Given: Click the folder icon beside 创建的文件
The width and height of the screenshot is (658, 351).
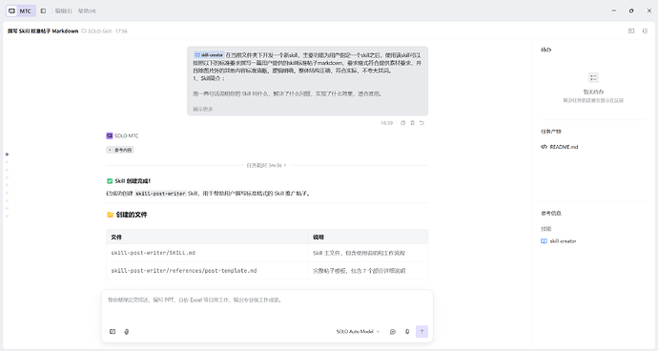Looking at the screenshot, I should pyautogui.click(x=110, y=215).
